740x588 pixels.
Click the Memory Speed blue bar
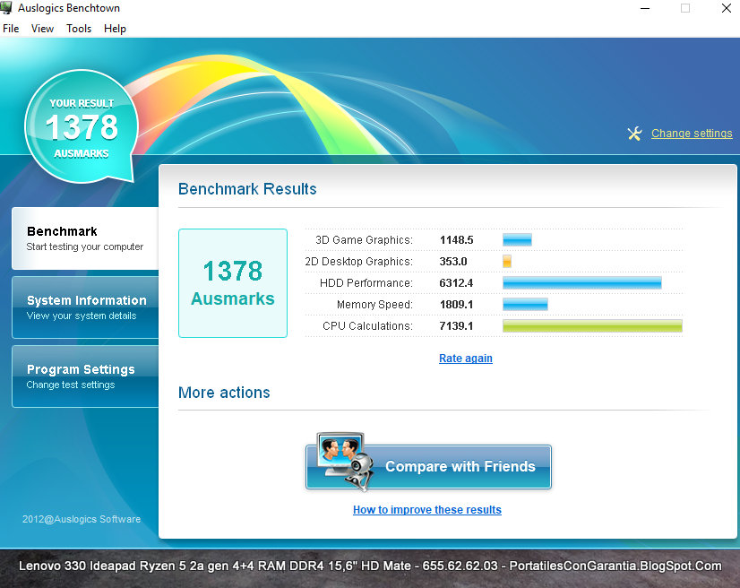pos(525,305)
